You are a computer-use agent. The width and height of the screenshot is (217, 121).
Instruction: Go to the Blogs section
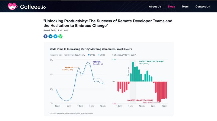pos(171,6)
